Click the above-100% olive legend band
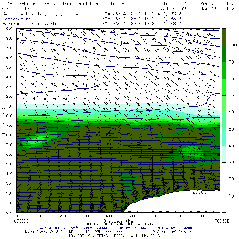Screen dimensions: 239x239 coord(224,37)
